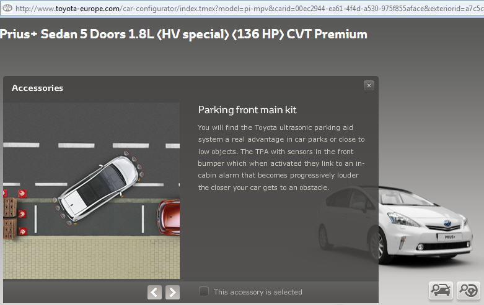
Task: Tick the 'This accessory is selected' checkbox
Action: (204, 291)
